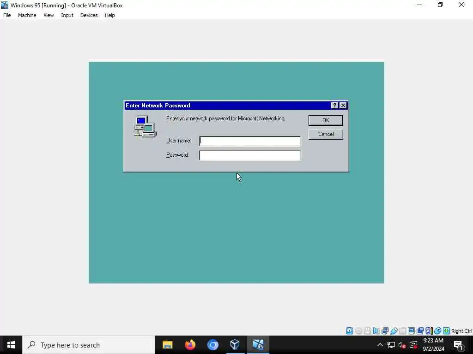Open File Explorer from the taskbar

[167, 345]
